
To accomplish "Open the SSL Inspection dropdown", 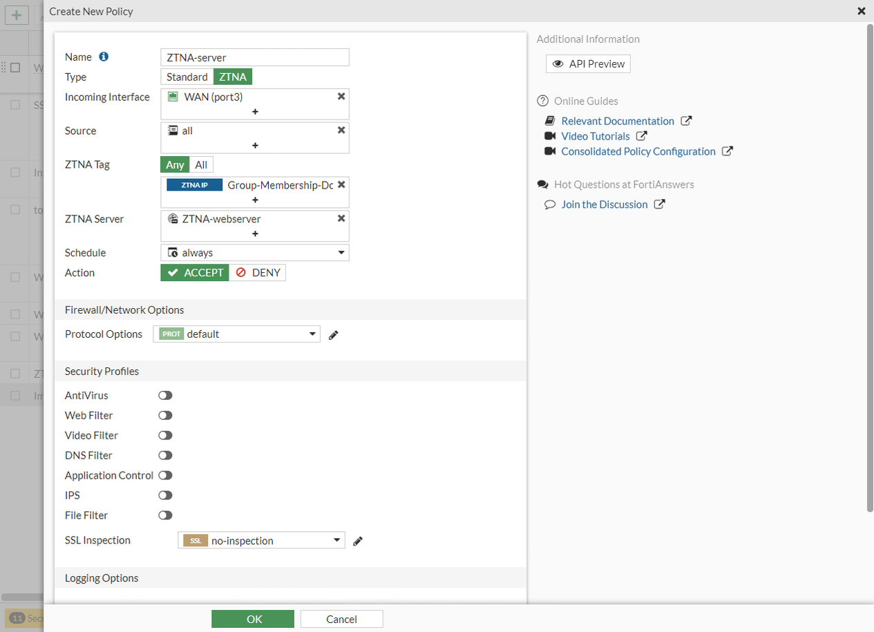I will tap(261, 541).
